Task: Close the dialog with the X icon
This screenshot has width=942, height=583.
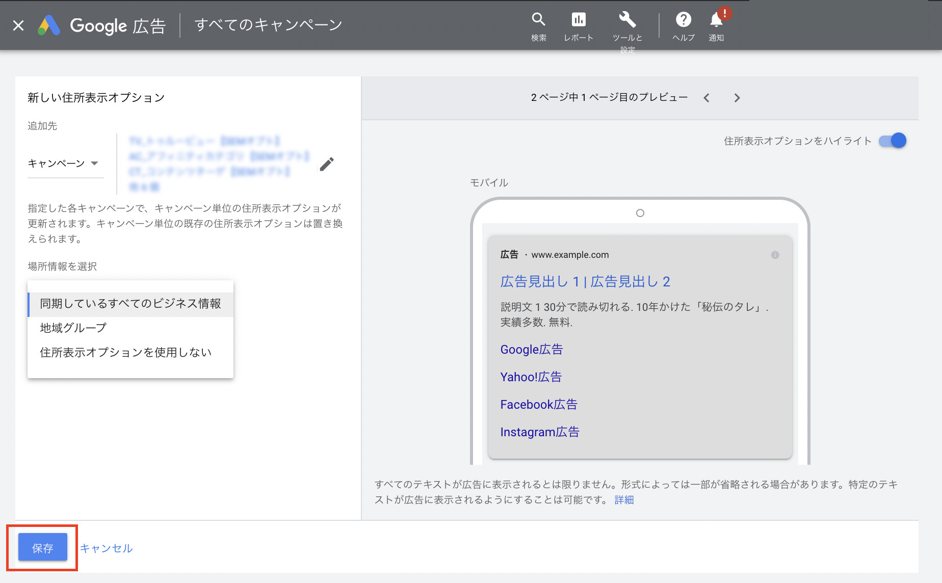Action: [18, 25]
